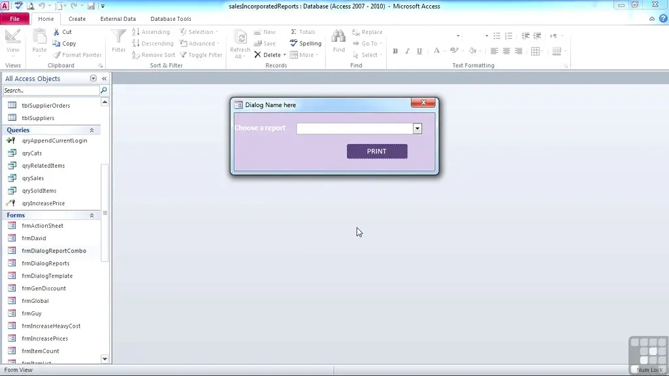669x376 pixels.
Task: Collapse the Forms group
Action: (91, 215)
